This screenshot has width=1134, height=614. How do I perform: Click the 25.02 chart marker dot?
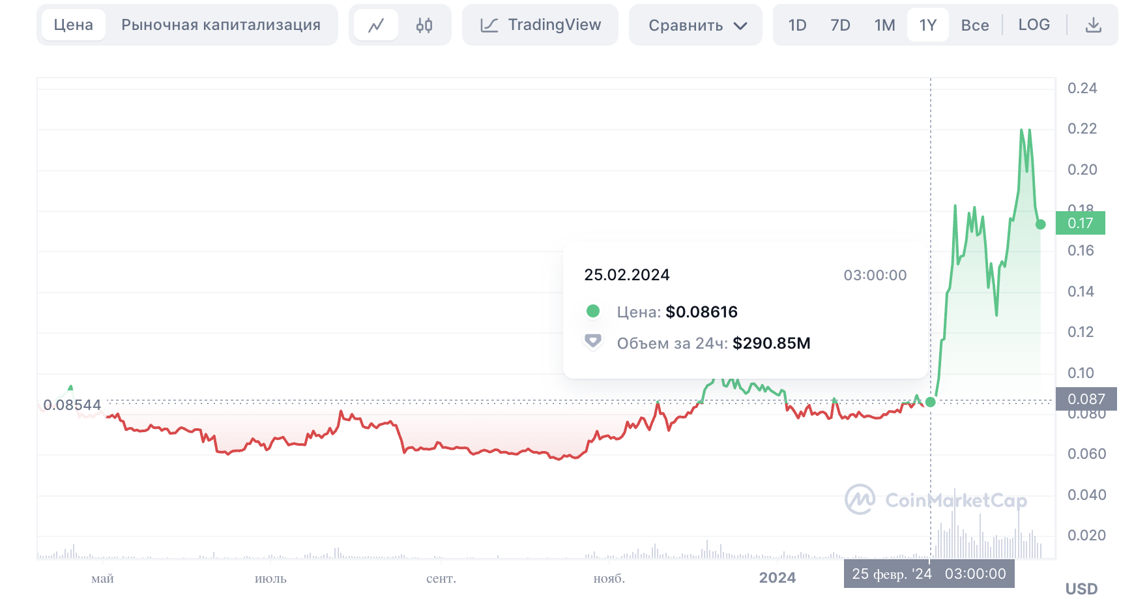(x=931, y=402)
